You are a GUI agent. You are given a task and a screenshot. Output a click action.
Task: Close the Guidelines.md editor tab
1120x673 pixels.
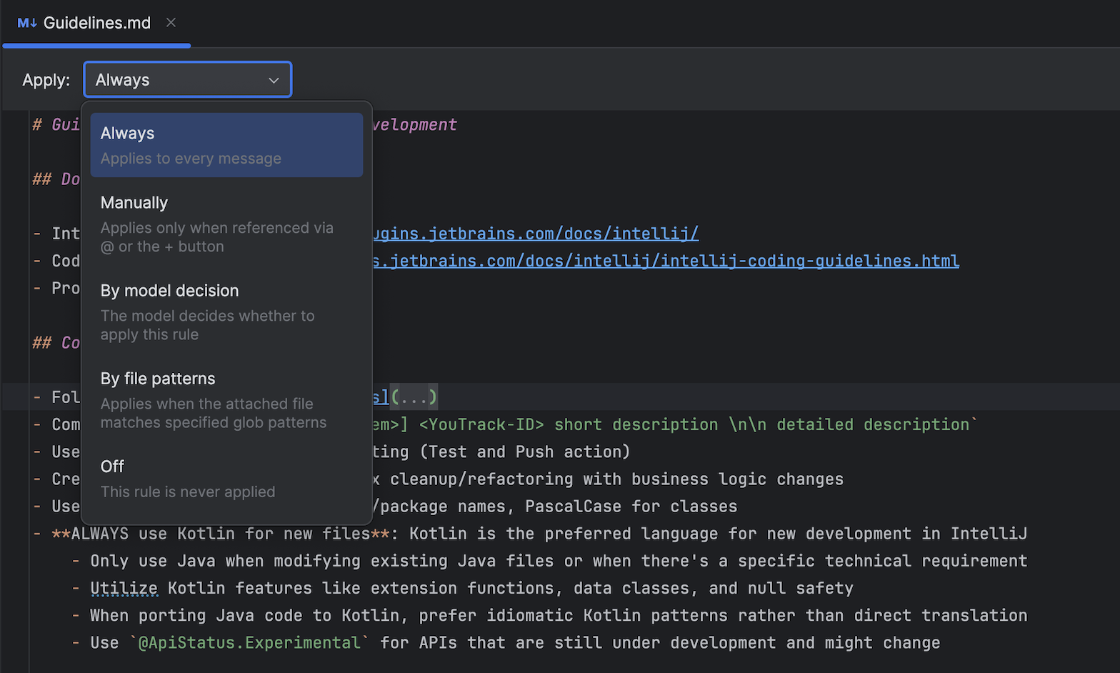click(x=171, y=23)
